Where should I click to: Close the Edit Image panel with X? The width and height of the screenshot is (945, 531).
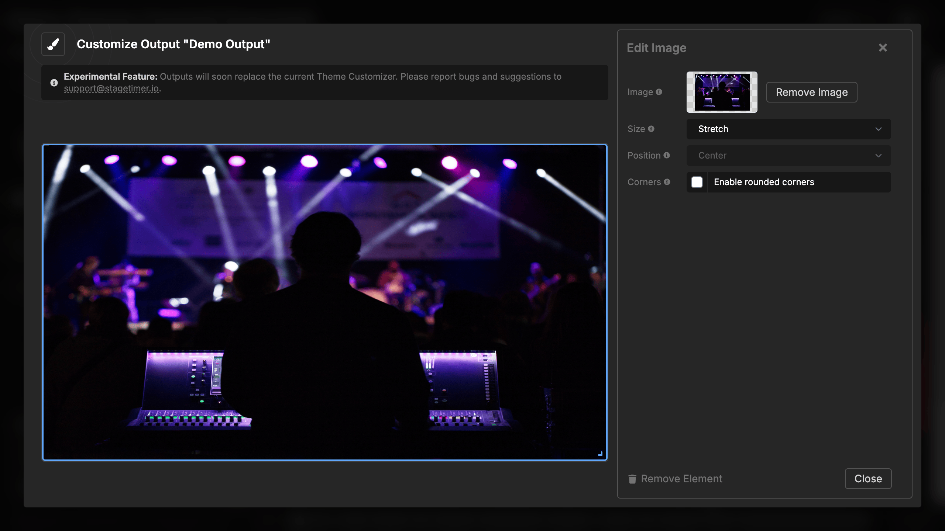[883, 48]
